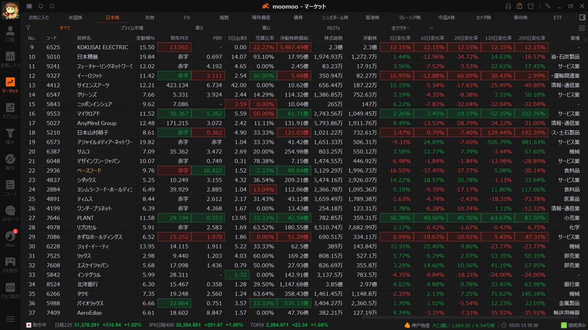Switch to 暗号資産 tab
Viewport: 588px width, 330px height.
[x=261, y=17]
